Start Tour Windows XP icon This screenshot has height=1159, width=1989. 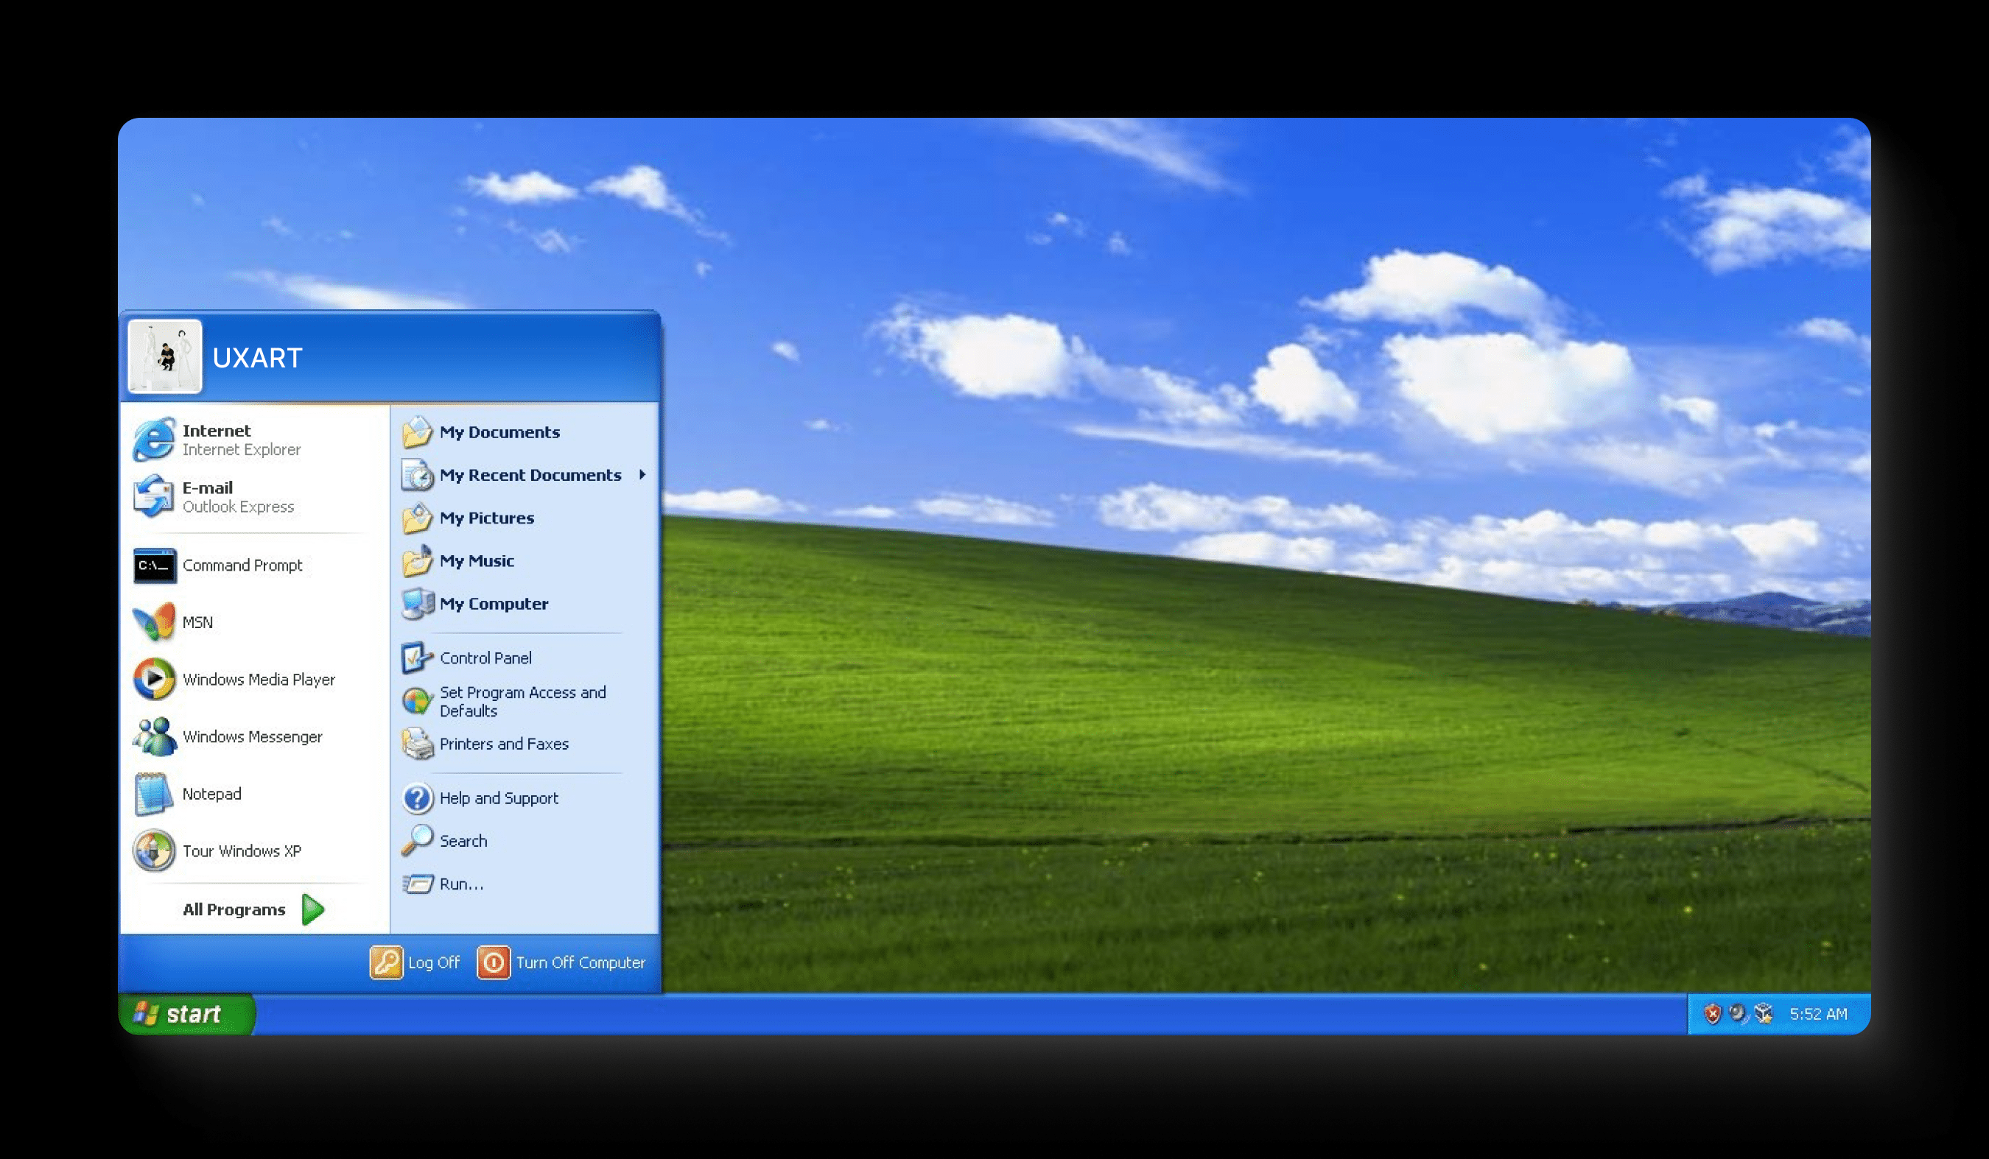point(154,850)
